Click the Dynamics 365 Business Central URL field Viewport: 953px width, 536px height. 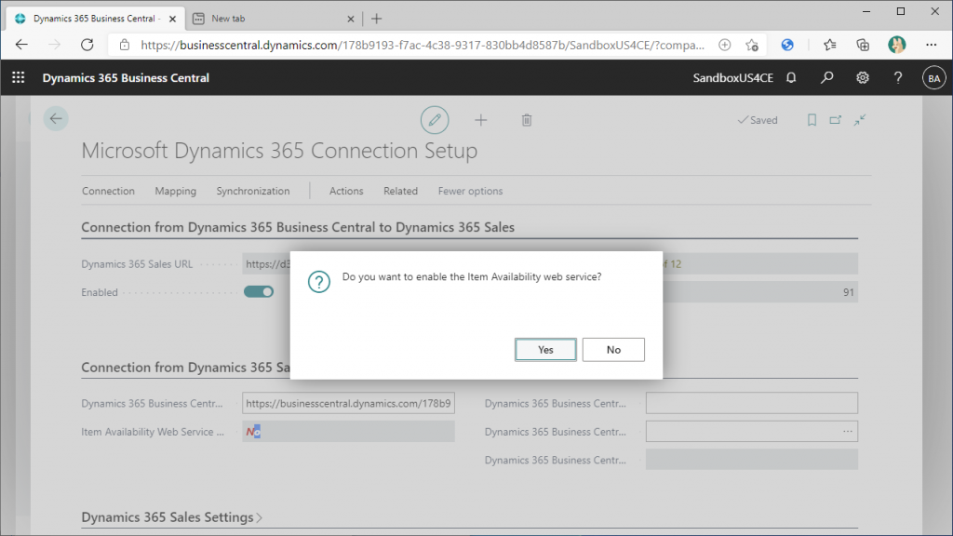click(x=348, y=404)
